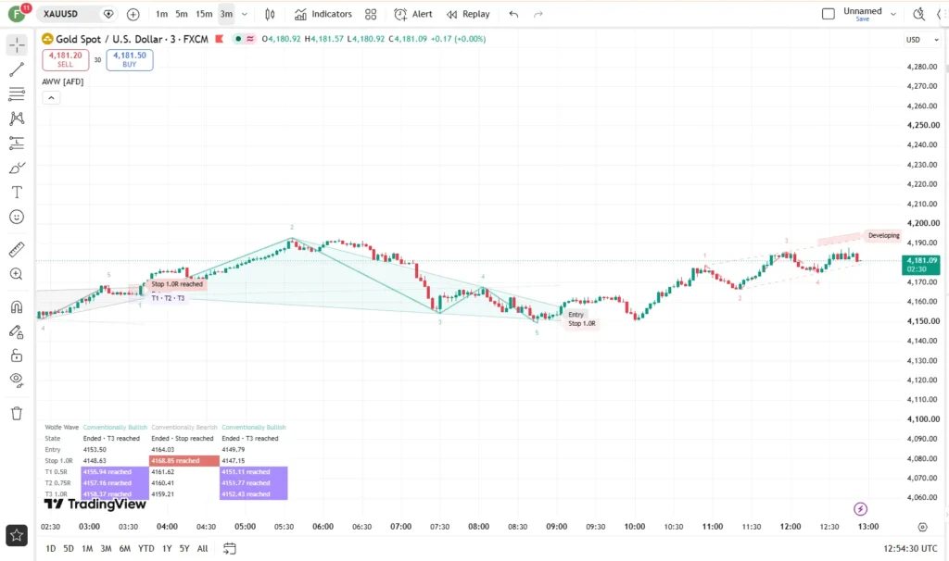This screenshot has height=561, width=949.
Task: Create a new Alert
Action: pyautogui.click(x=413, y=14)
